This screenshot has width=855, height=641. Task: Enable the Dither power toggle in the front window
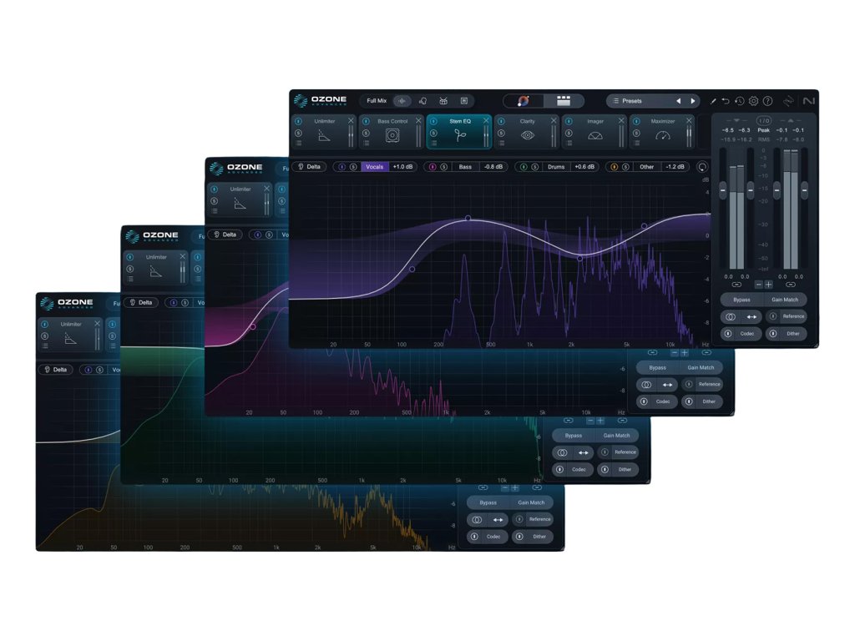(x=773, y=334)
